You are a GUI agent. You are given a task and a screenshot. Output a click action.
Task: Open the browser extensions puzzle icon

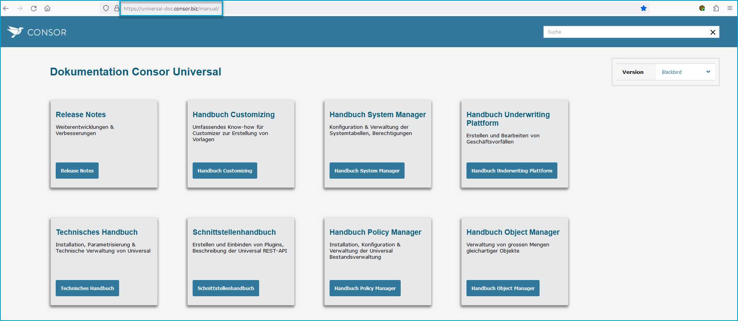pyautogui.click(x=716, y=8)
